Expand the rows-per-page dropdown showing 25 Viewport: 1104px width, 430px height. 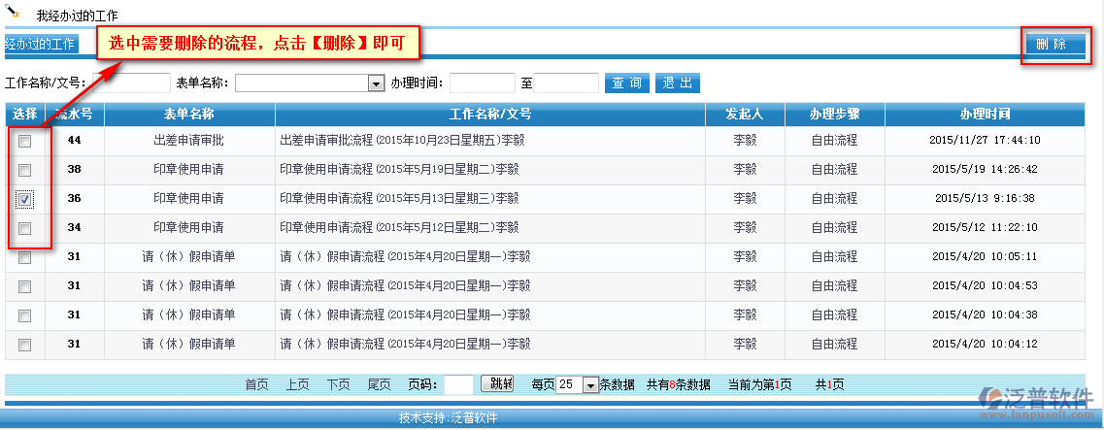pos(590,385)
